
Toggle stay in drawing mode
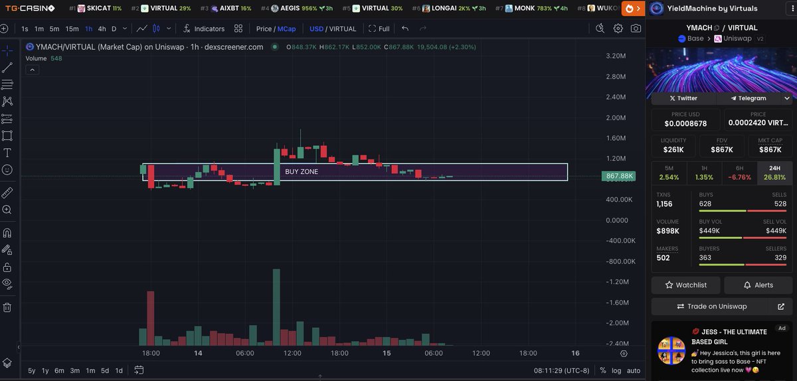[7, 250]
